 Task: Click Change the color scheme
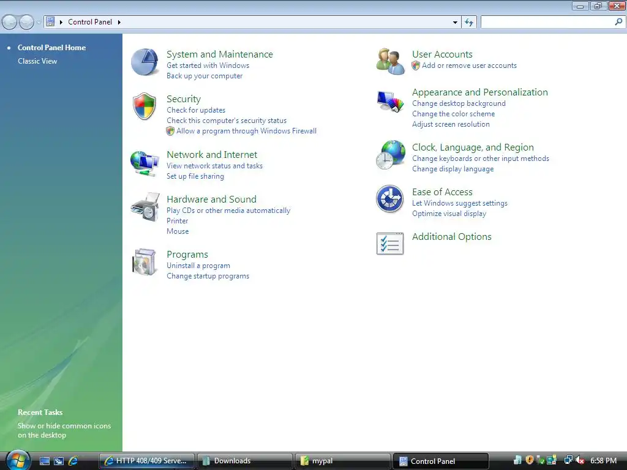pos(454,114)
